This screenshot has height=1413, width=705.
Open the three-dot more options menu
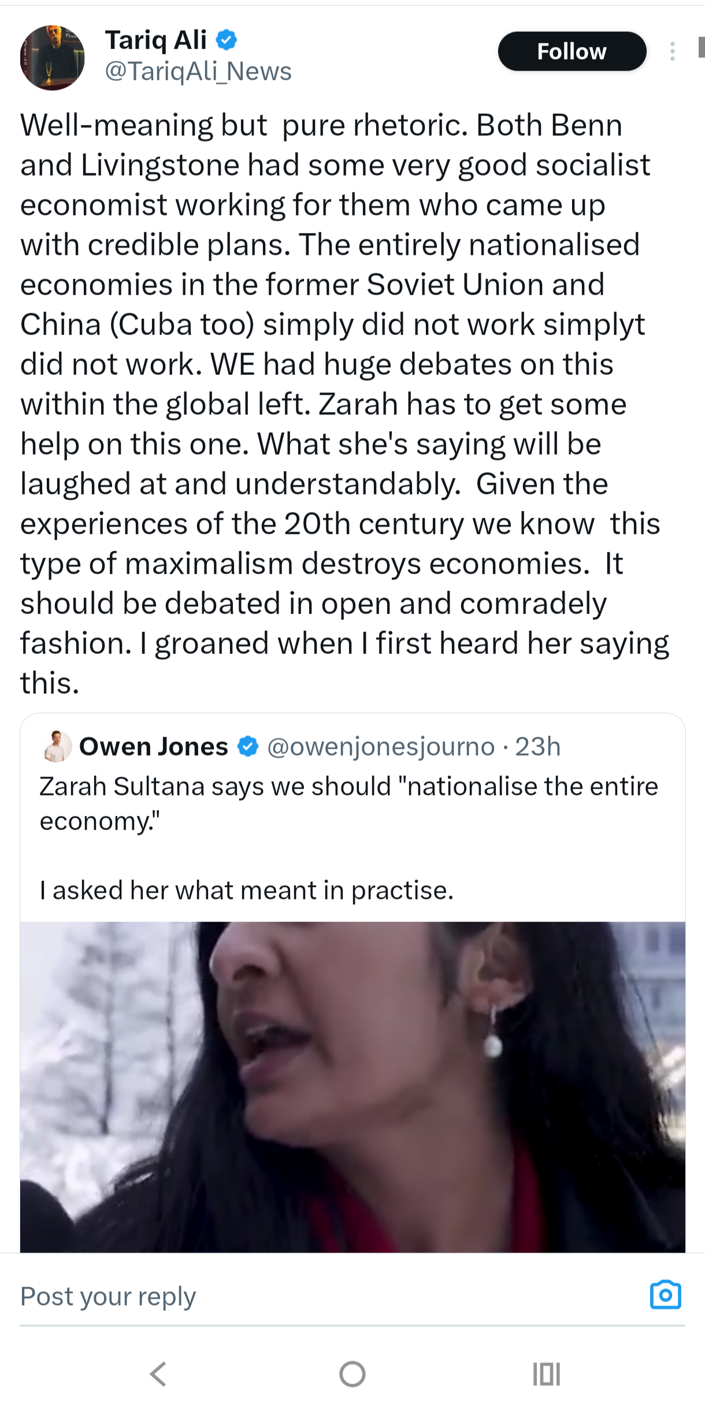[672, 51]
